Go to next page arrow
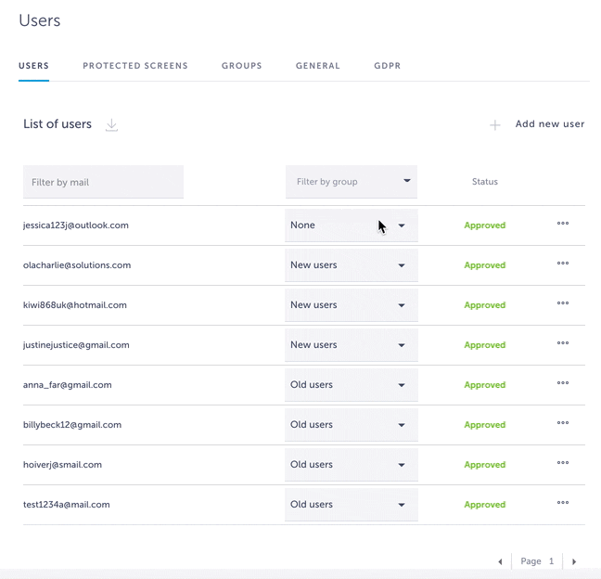 point(574,561)
